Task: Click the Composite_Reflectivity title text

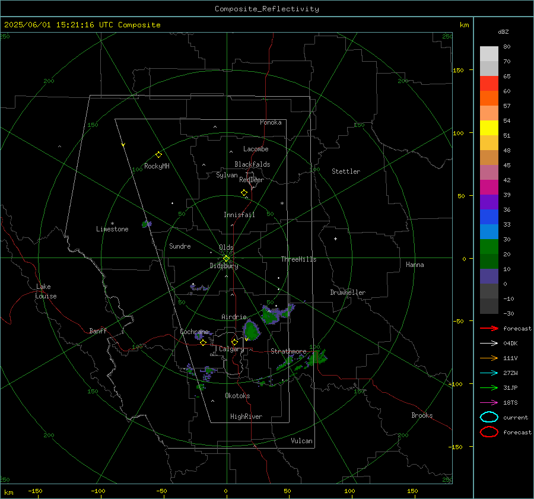Action: click(266, 9)
